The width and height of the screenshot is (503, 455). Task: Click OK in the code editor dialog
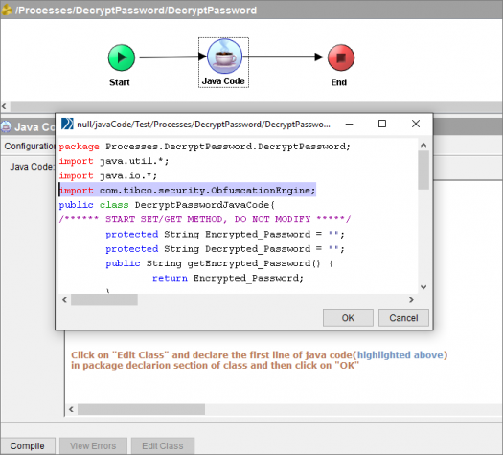pos(348,318)
